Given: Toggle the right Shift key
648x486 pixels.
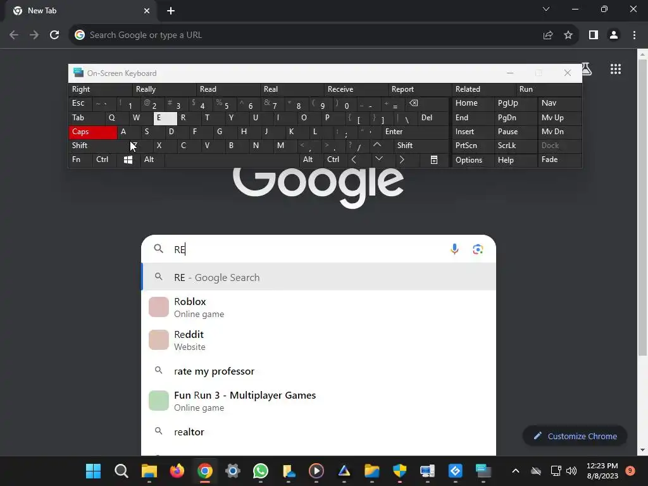Looking at the screenshot, I should (x=421, y=146).
